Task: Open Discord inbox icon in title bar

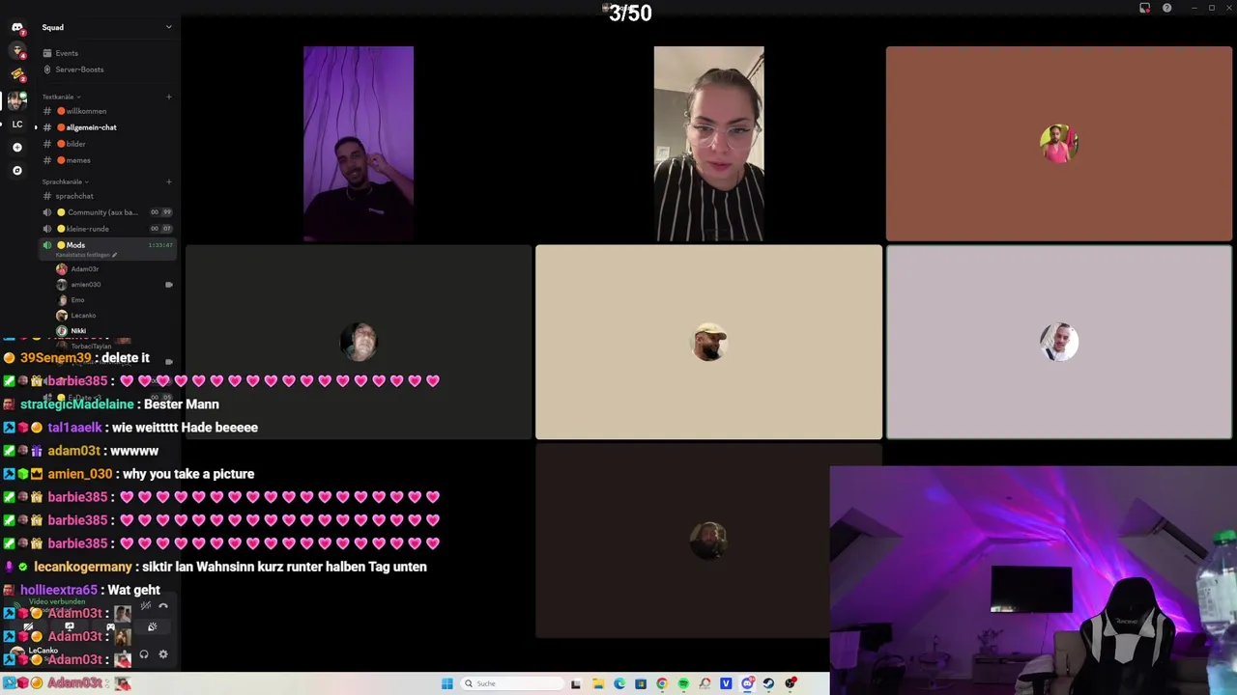Action: pos(1145,8)
